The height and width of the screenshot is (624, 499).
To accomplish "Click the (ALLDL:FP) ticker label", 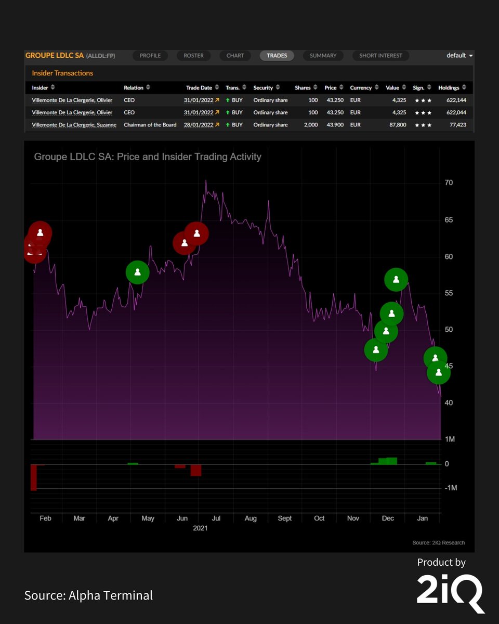I will click(x=100, y=56).
